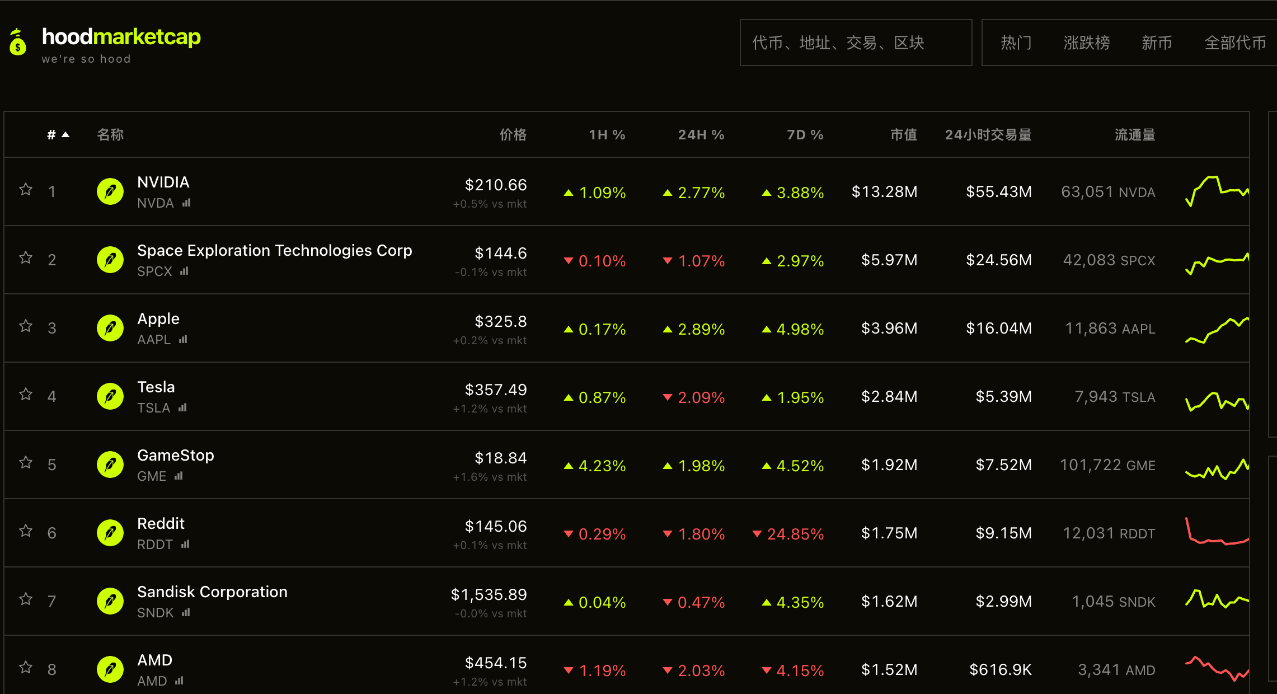Click the Reddit token feather icon
The height and width of the screenshot is (694, 1277).
110,533
